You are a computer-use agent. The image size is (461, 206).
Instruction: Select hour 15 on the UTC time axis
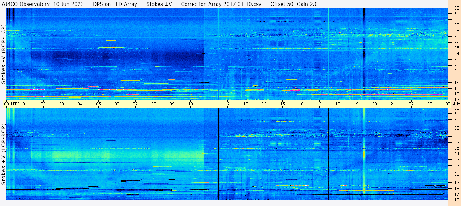[282, 104]
